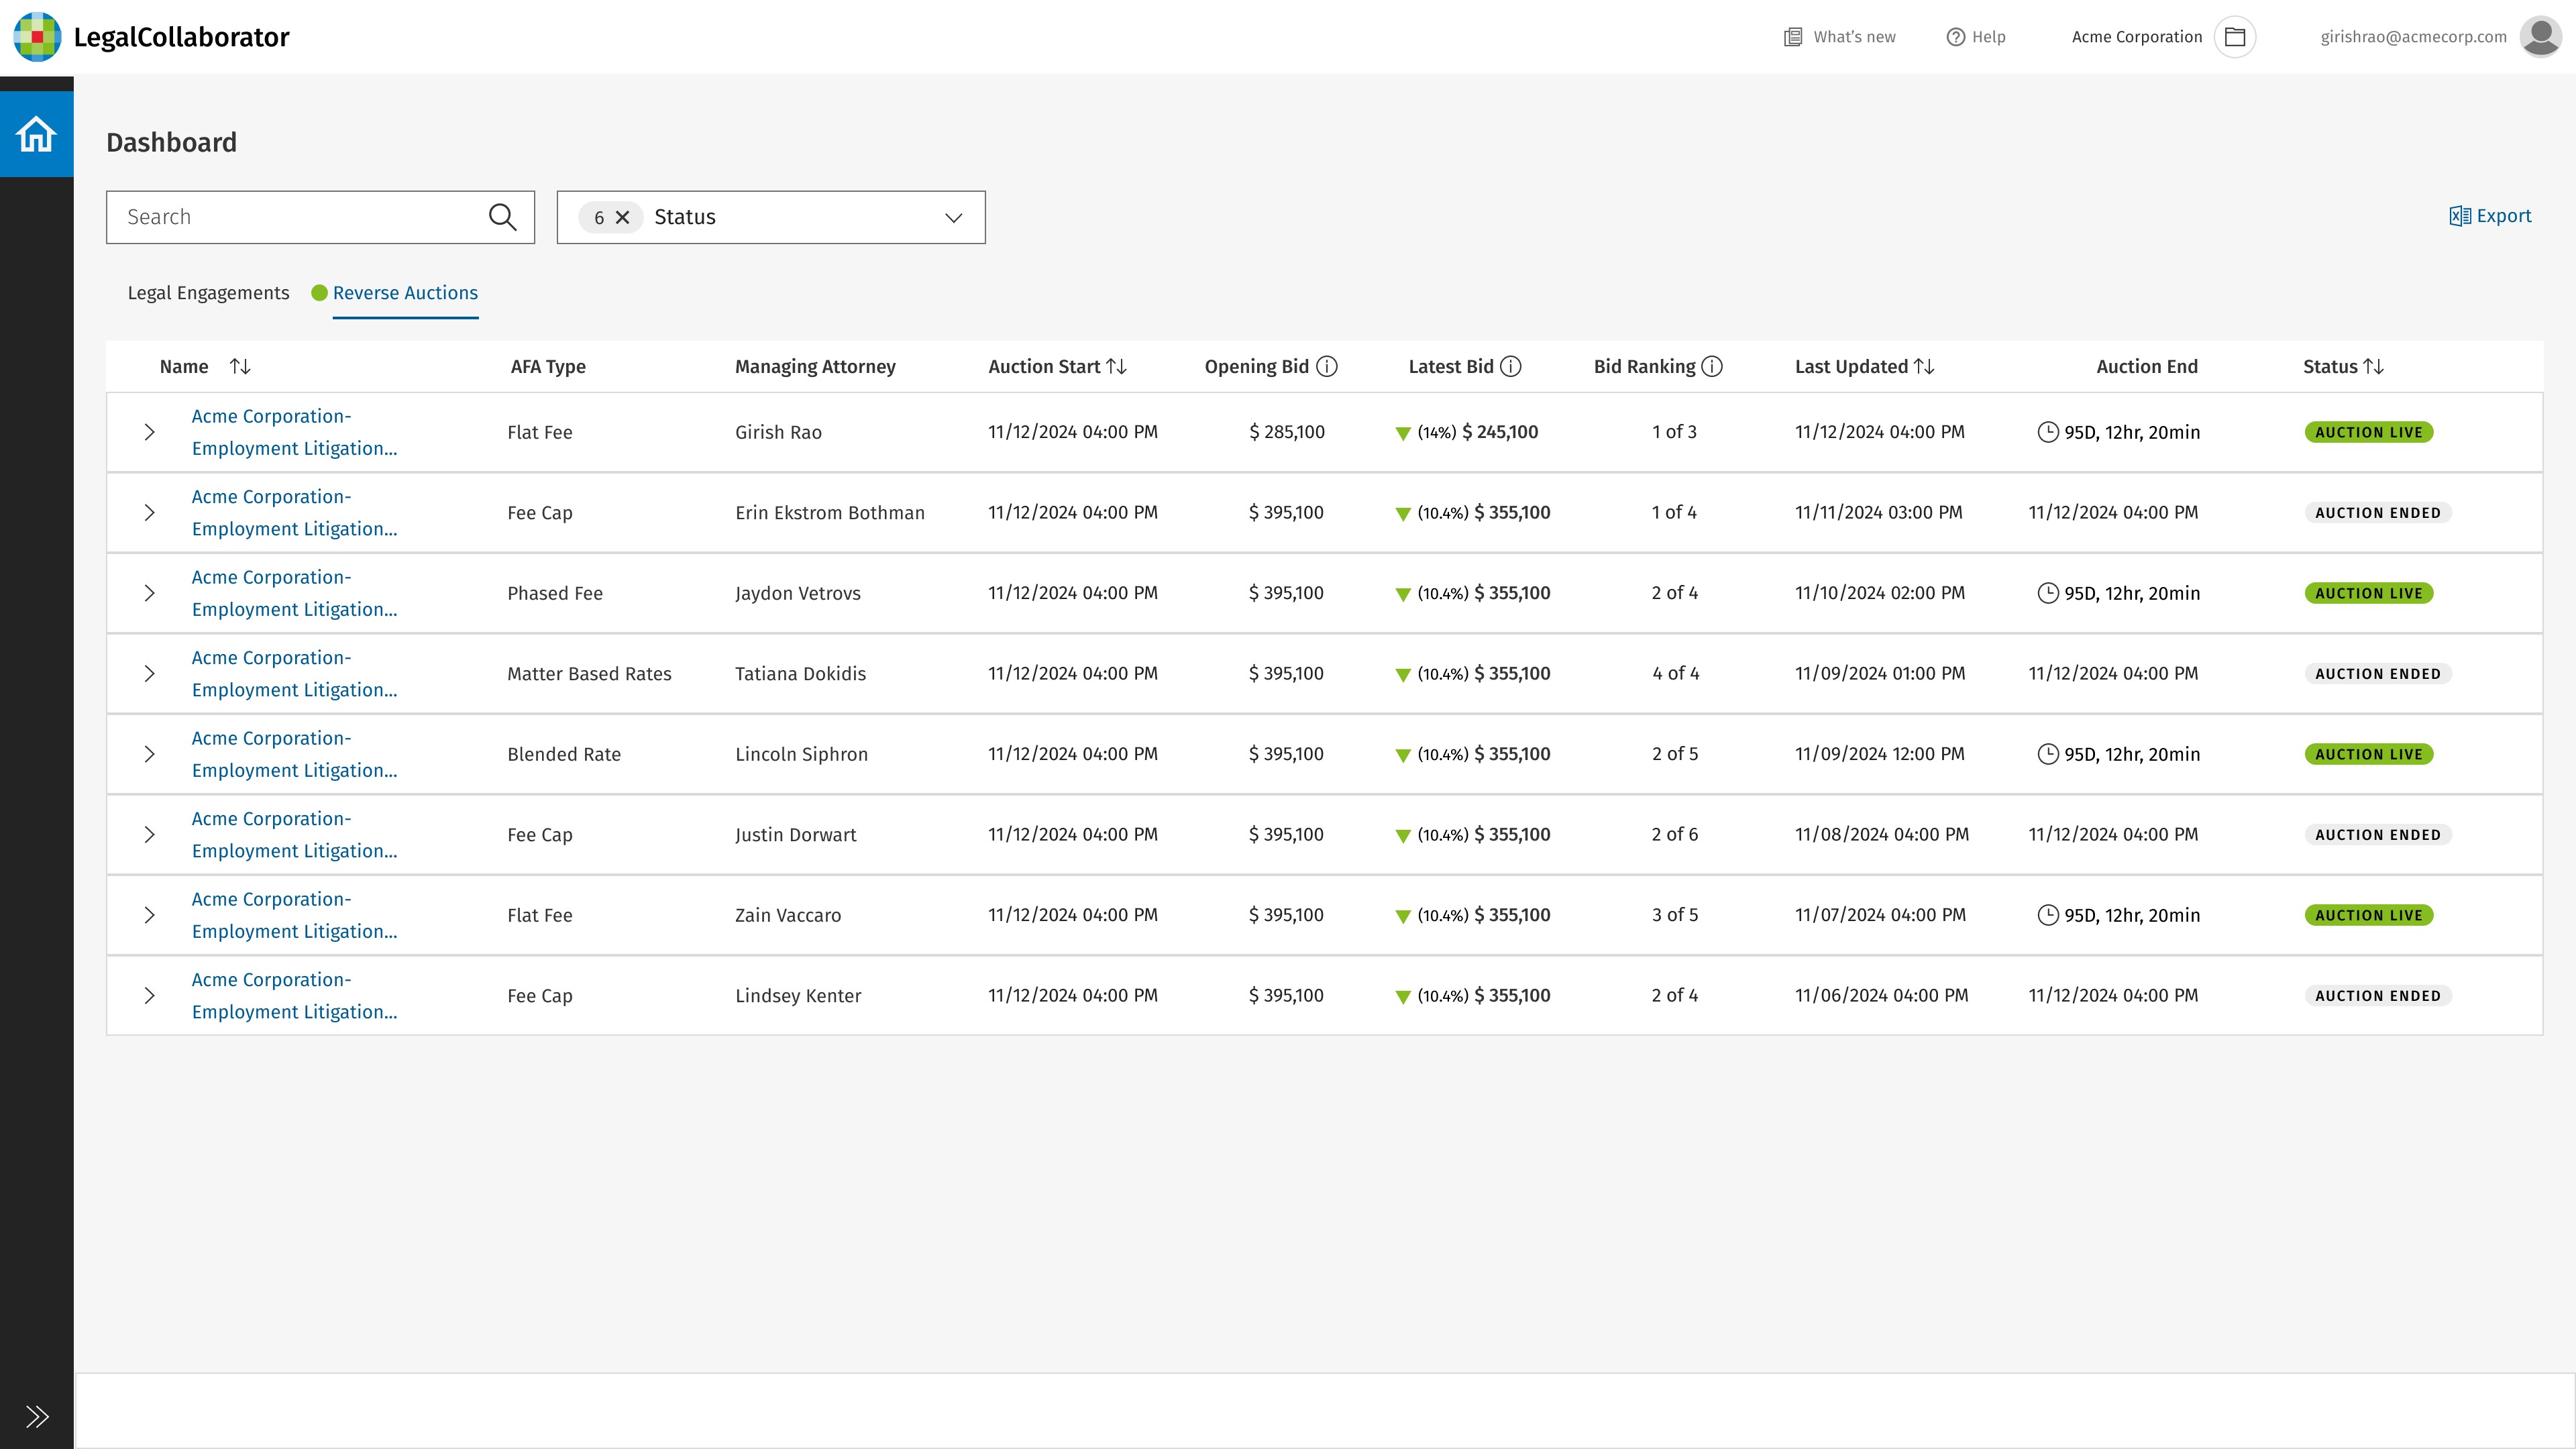Image resolution: width=2576 pixels, height=1449 pixels.
Task: Expand the Lindsey Kenter auction row
Action: coord(149,996)
